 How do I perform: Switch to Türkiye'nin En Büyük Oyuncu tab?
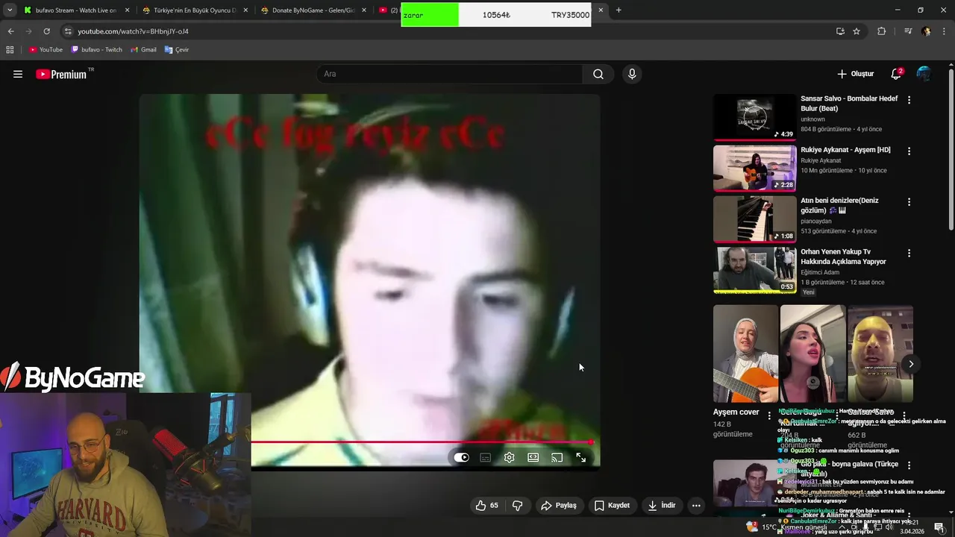pos(194,10)
